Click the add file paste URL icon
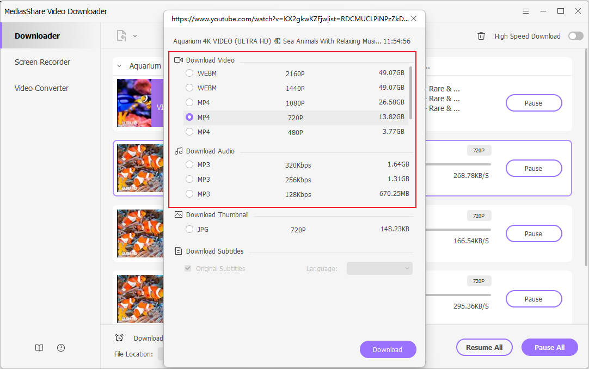Image resolution: width=589 pixels, height=369 pixels. pos(121,36)
